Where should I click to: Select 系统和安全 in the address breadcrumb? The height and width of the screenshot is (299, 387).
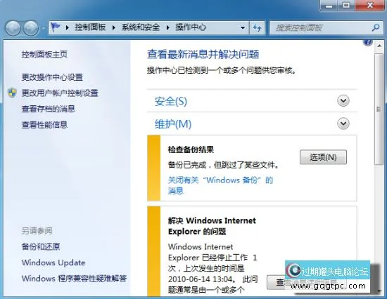click(141, 27)
